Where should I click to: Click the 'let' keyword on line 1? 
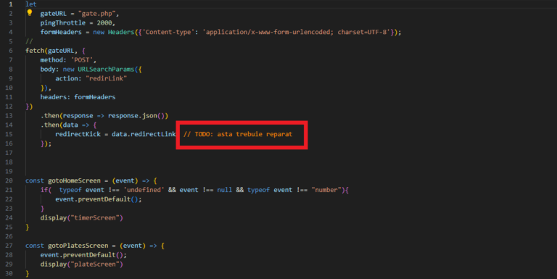coord(31,4)
